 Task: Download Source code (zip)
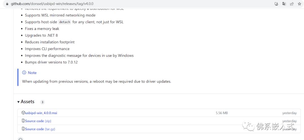point(38,121)
